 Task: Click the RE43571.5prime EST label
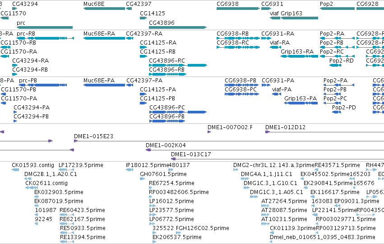[x=337, y=165]
